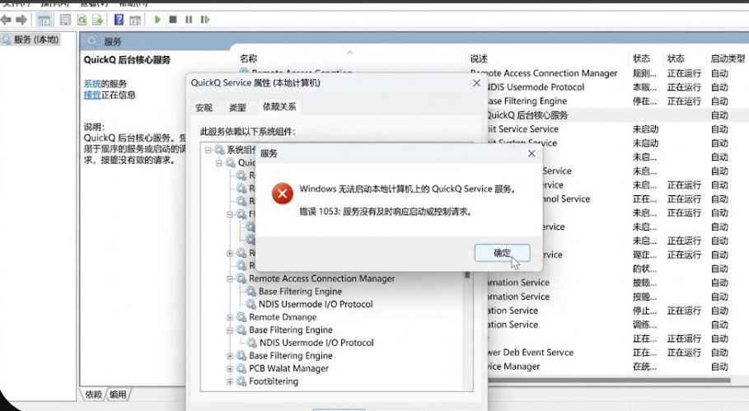Viewport: 749px width, 411px height.
Task: Collapse Remote Access Connection Manager tree node
Action: point(230,278)
